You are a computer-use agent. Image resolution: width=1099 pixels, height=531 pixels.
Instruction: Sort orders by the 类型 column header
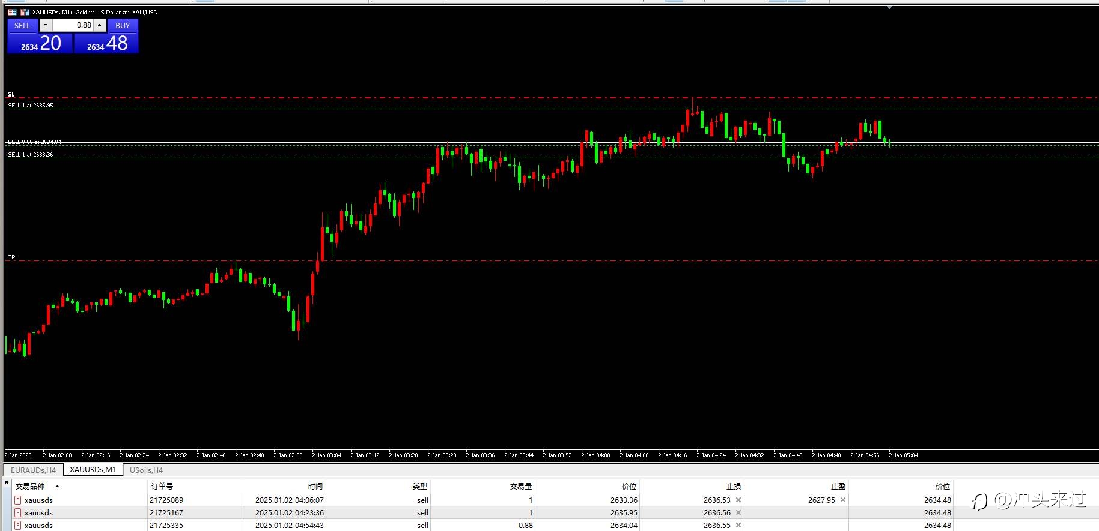(x=420, y=486)
